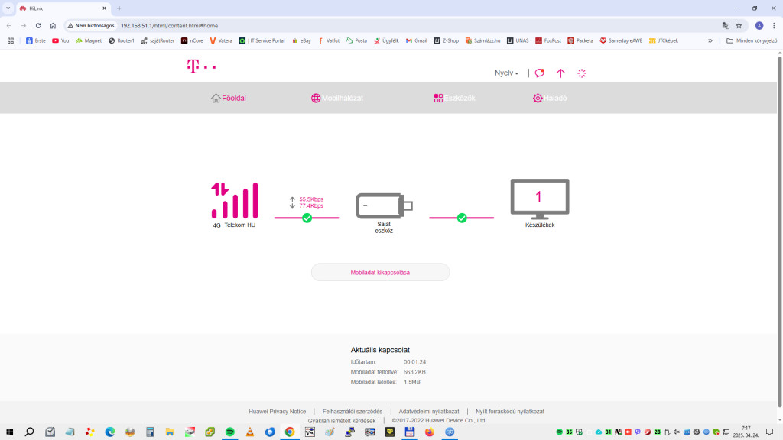Reload the page with the refresh icon
The height and width of the screenshot is (440, 783).
click(x=38, y=25)
